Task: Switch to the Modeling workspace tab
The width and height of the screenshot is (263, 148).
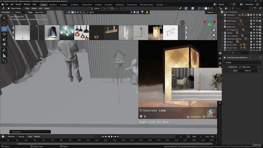Action: click(53, 5)
